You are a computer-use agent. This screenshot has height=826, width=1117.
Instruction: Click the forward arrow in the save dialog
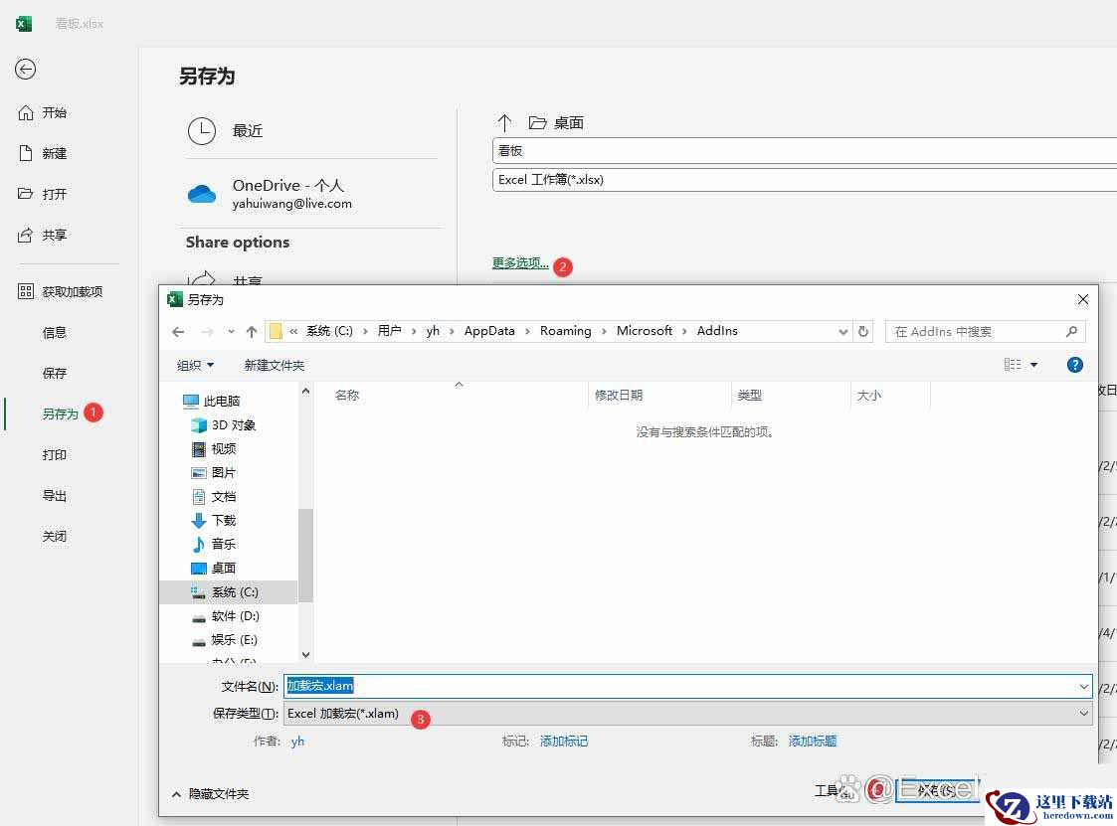pyautogui.click(x=207, y=332)
